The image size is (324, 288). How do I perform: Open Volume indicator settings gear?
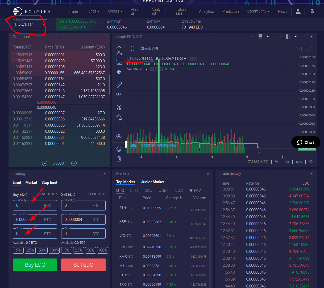(157, 69)
